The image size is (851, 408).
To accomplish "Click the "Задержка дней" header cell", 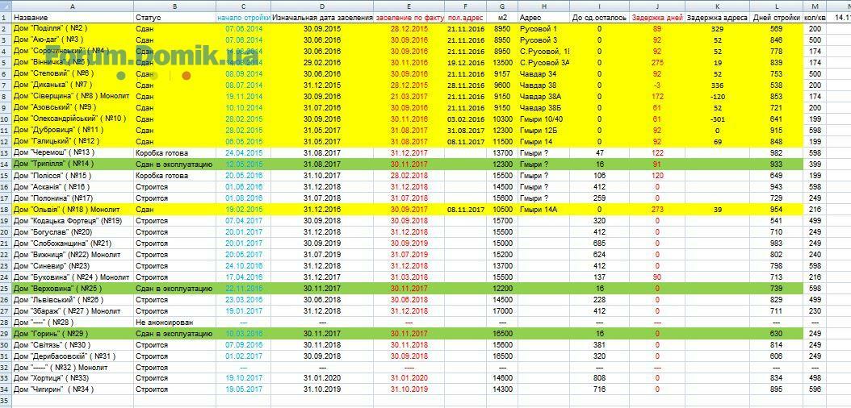I will click(656, 18).
